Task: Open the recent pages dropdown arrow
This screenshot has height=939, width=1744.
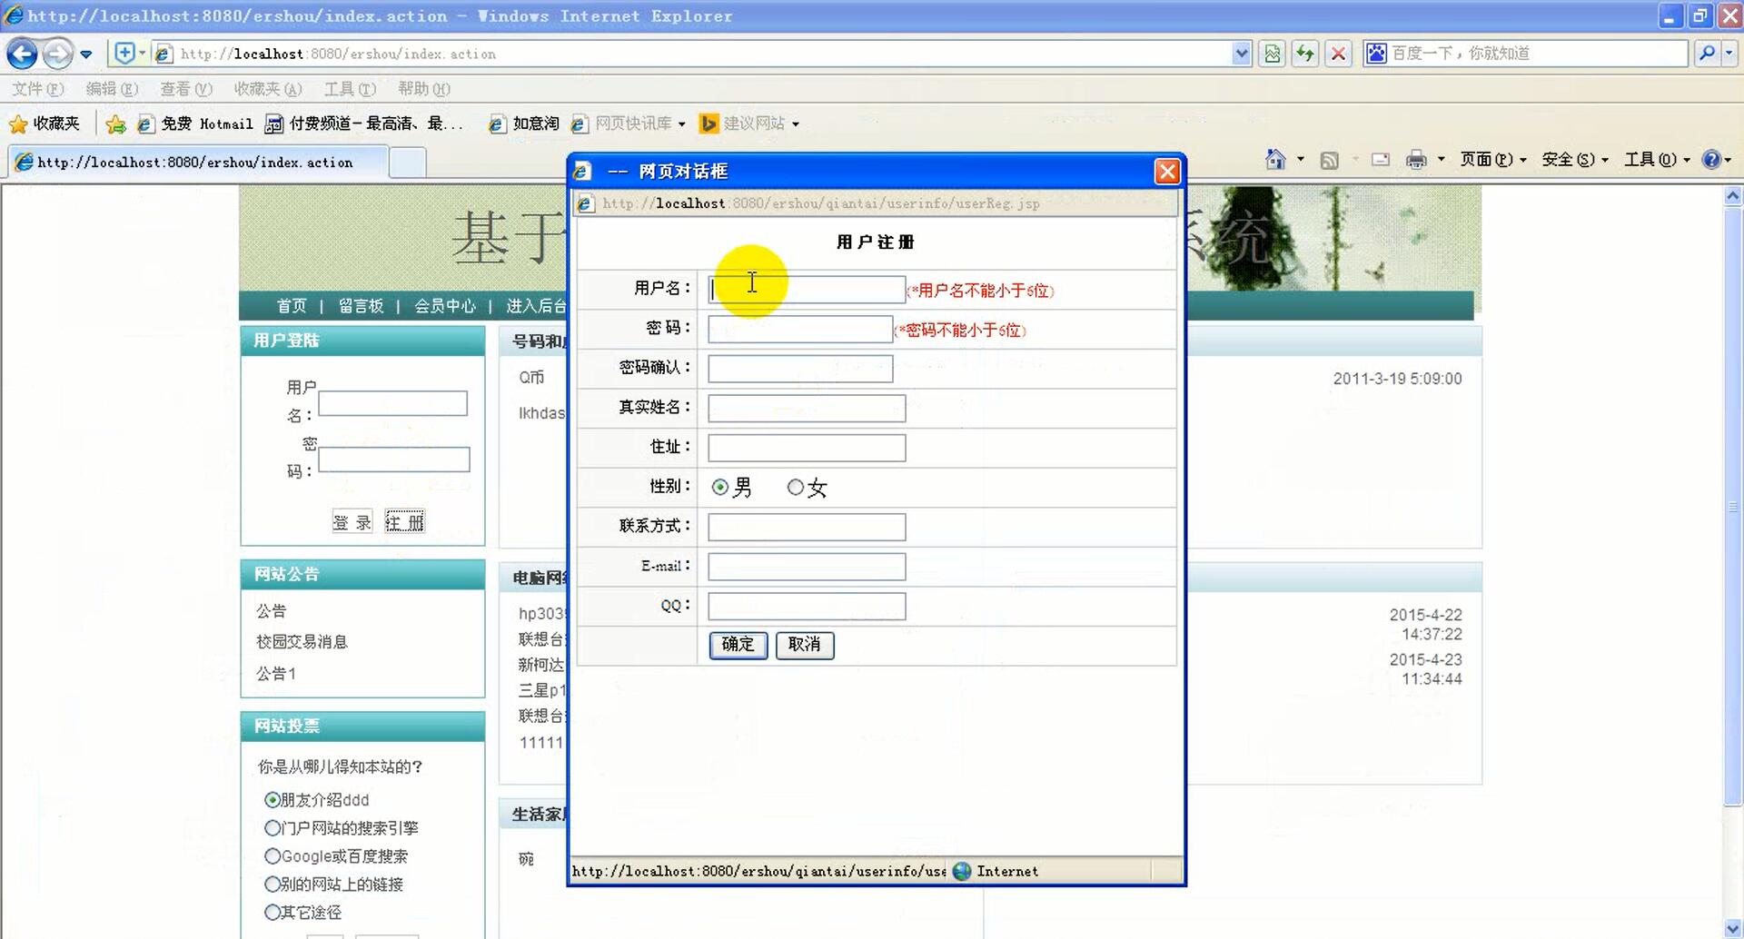Action: tap(86, 54)
